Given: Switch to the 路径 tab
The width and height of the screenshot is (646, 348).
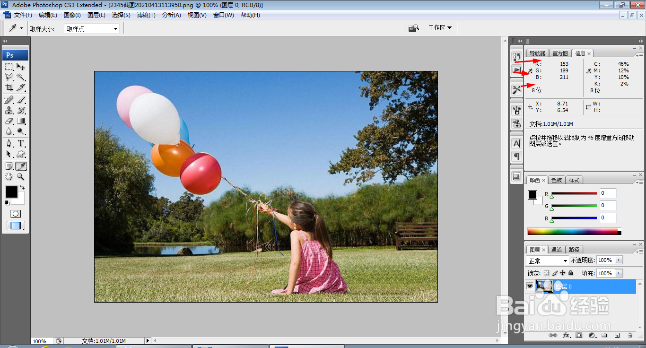Looking at the screenshot, I should (x=574, y=250).
